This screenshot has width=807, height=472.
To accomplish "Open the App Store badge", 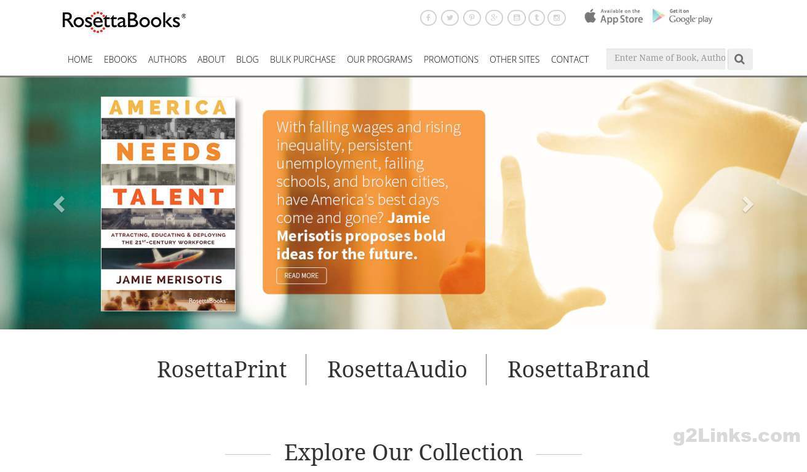I will point(613,17).
